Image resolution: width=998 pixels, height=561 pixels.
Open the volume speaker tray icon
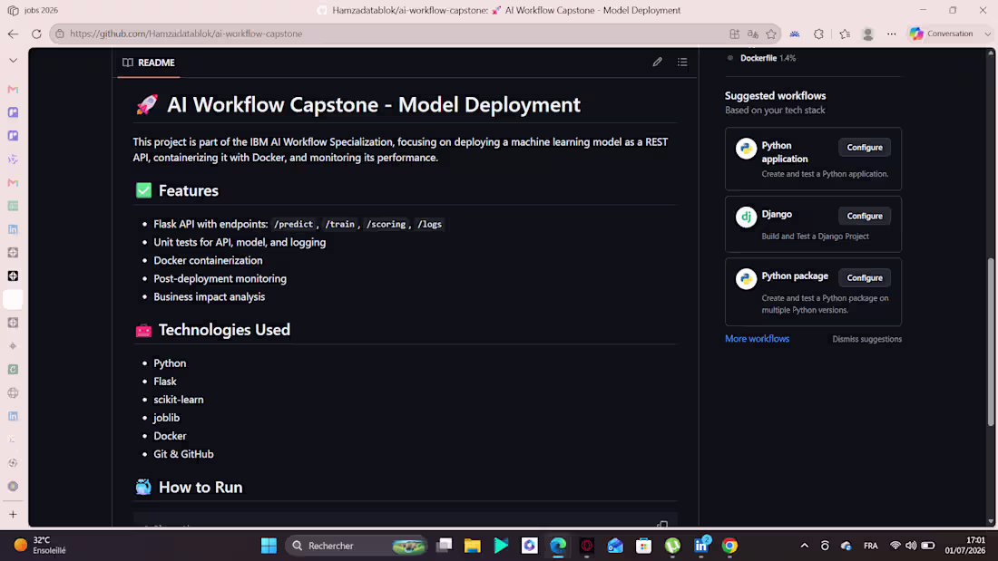tap(912, 546)
